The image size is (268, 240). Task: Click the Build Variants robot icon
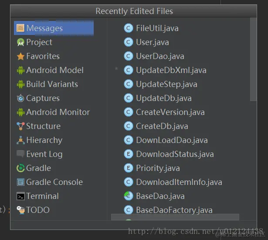pos(20,84)
